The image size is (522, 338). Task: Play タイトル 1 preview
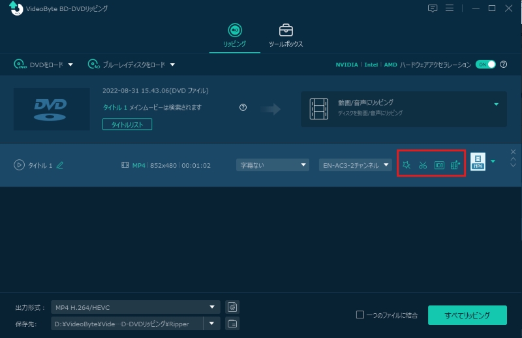click(x=19, y=165)
